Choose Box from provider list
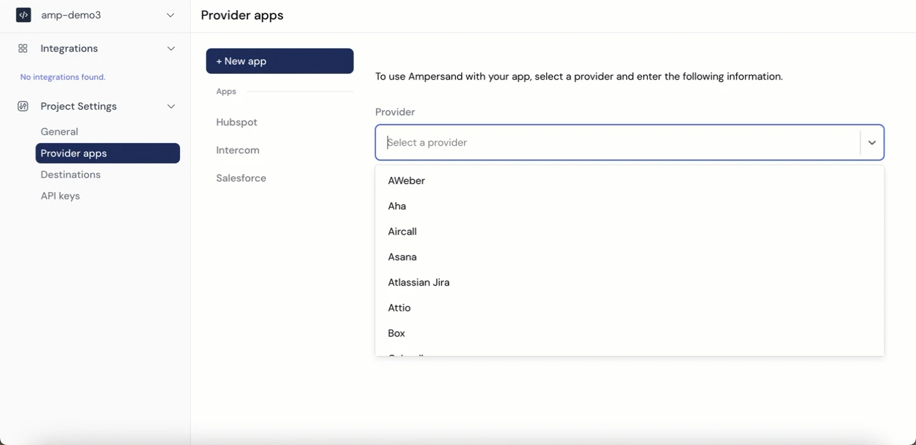The image size is (916, 445). 630,333
